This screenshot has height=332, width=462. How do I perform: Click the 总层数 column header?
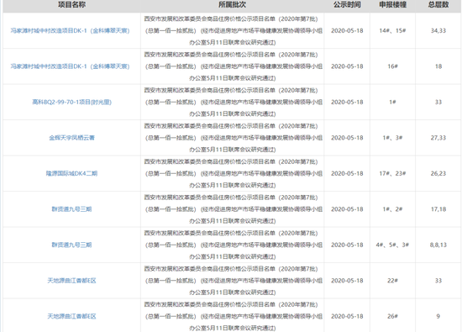click(x=438, y=5)
